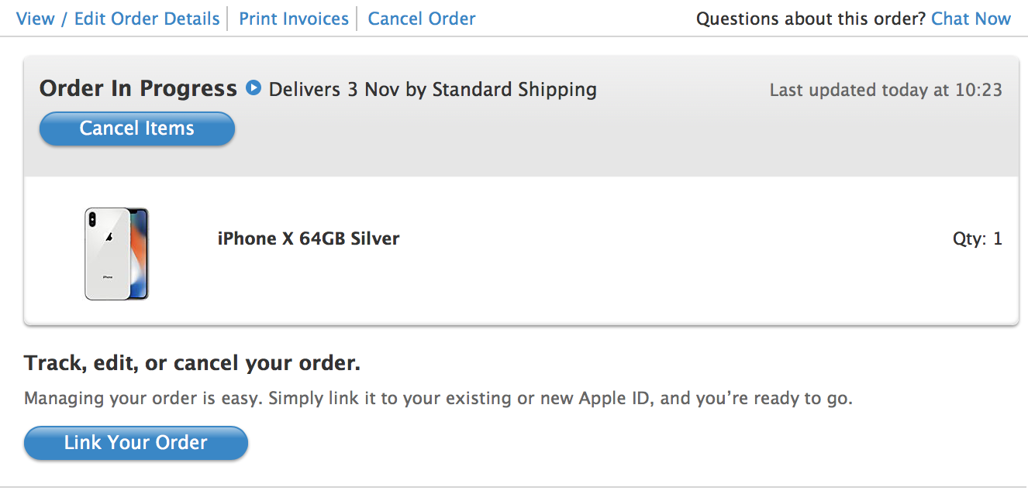Select the Cancel Order link
This screenshot has height=494, width=1028.
click(422, 19)
